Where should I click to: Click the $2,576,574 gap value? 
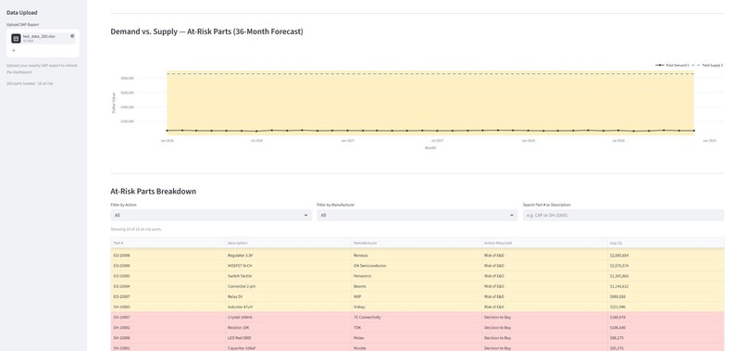pyautogui.click(x=619, y=266)
